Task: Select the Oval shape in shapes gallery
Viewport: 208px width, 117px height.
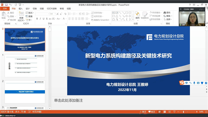Action: click(130, 13)
